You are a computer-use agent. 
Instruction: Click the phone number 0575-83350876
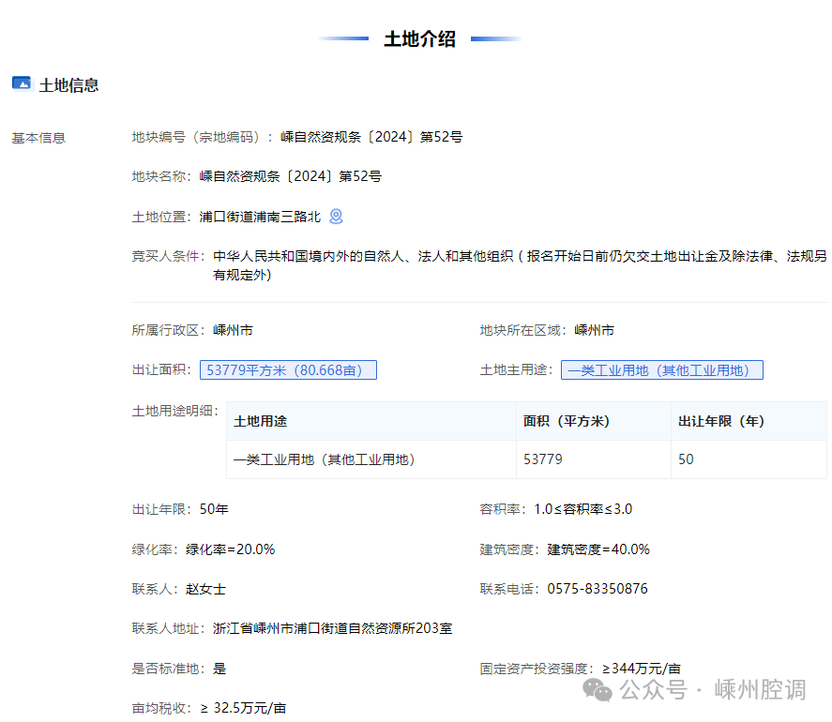click(599, 589)
